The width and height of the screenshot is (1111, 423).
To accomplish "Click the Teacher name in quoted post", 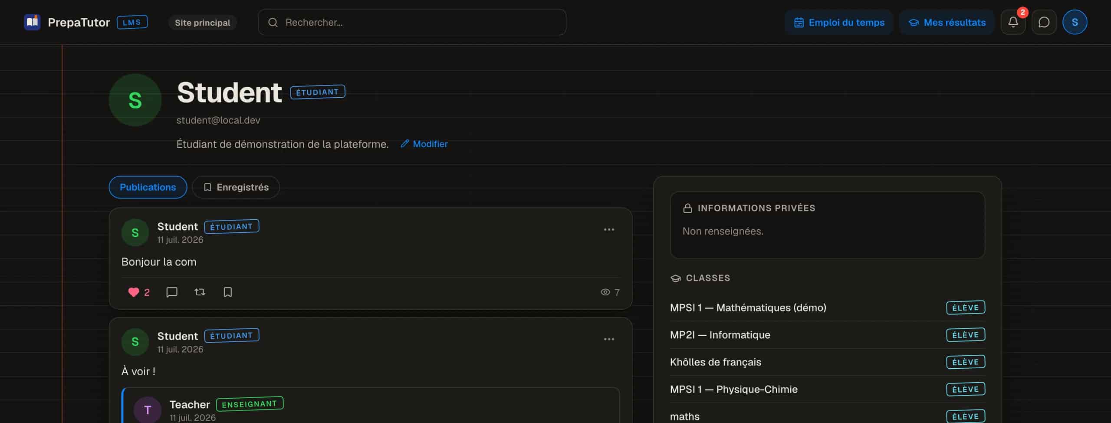I will click(190, 404).
